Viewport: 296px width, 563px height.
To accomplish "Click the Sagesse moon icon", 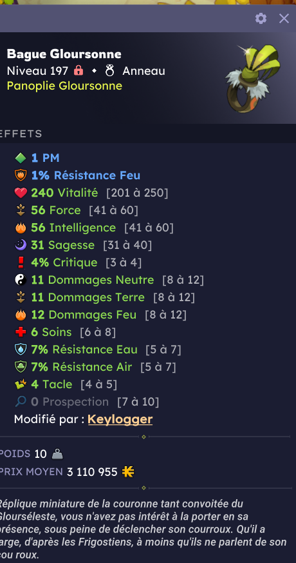I will coord(21,245).
